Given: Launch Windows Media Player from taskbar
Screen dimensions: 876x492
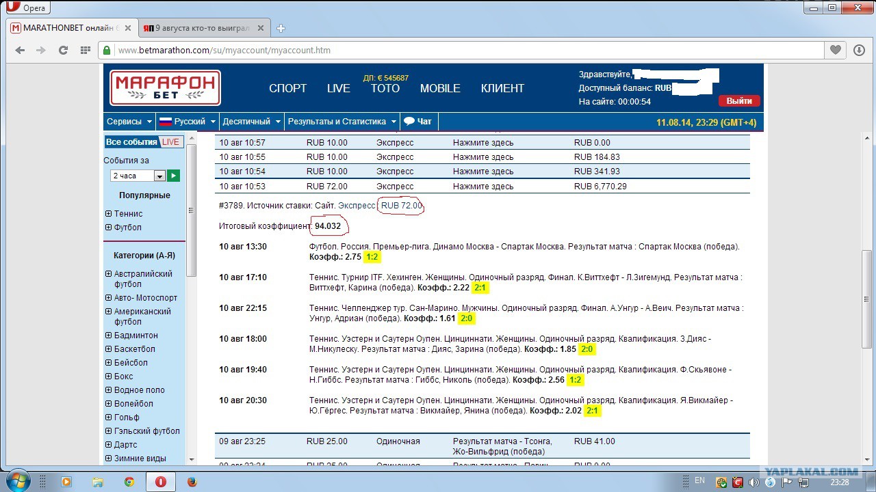Looking at the screenshot, I should click(x=66, y=482).
